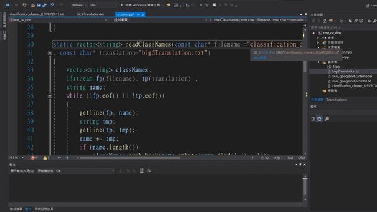Image resolution: width=377 pixels, height=212 pixels.
Task: Open file with the folder icon
Action: 33,5
